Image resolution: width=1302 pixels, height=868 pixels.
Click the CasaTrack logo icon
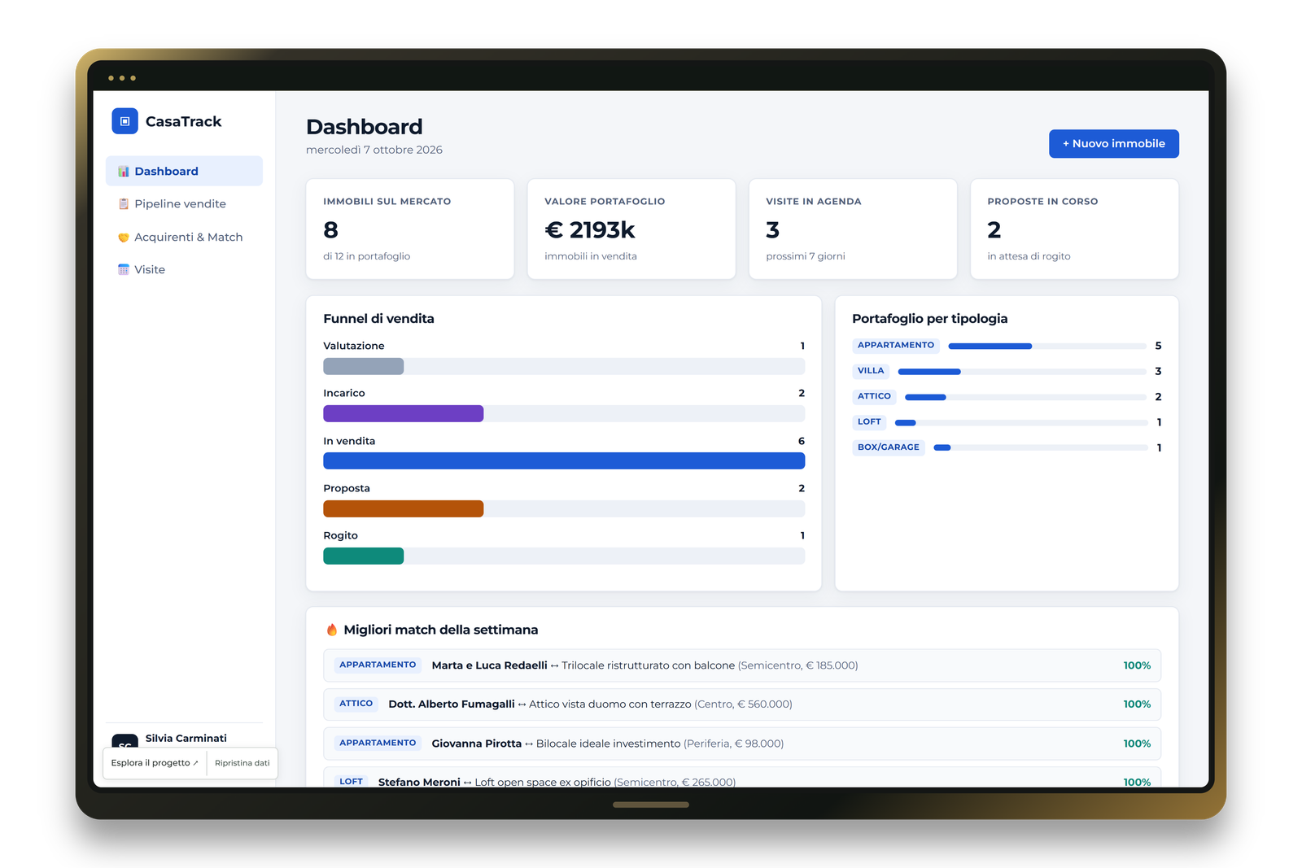click(125, 121)
